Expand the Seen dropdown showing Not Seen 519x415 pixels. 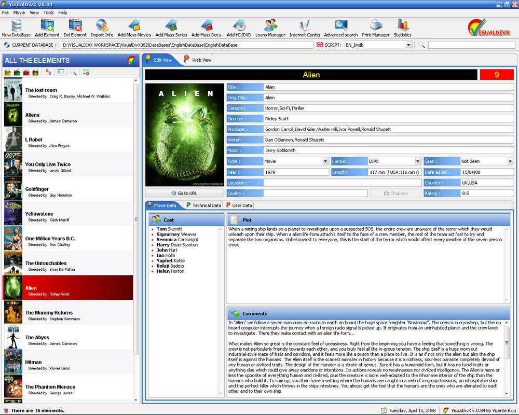point(510,161)
